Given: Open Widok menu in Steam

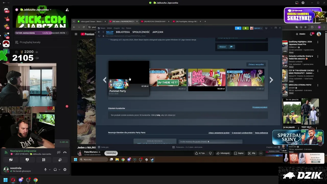Looking at the screenshot, I should tap(109, 28).
